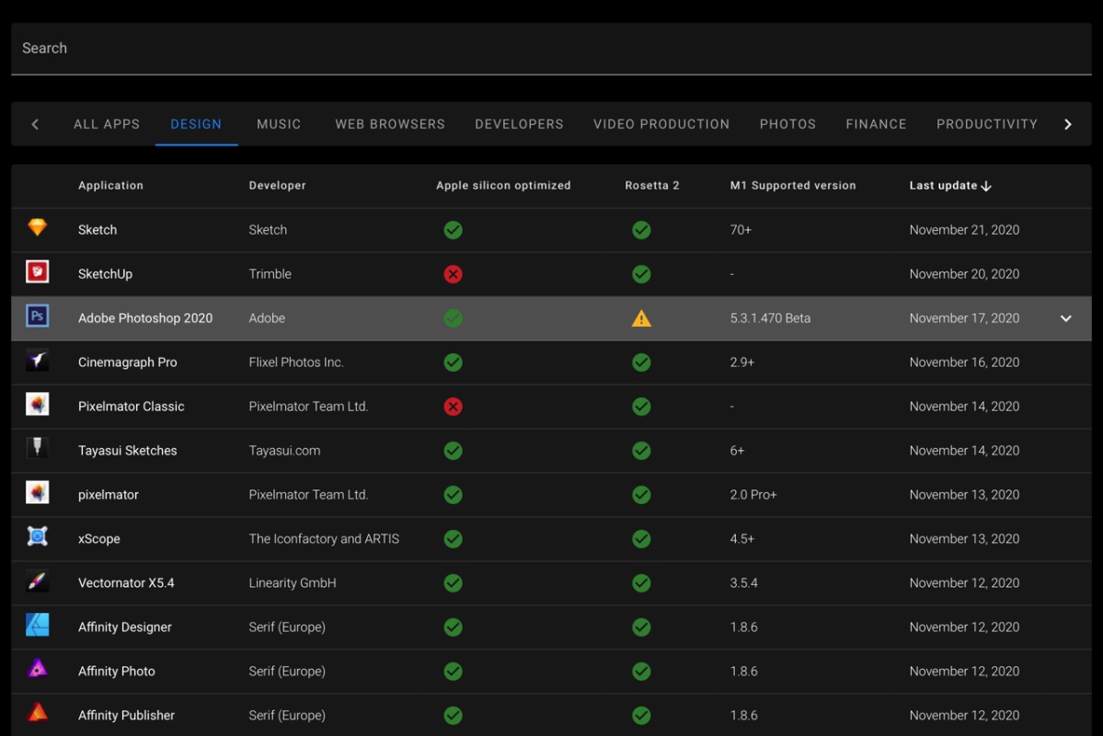This screenshot has width=1103, height=736.
Task: Click the Tayasui.com developer cell
Action: click(x=284, y=450)
